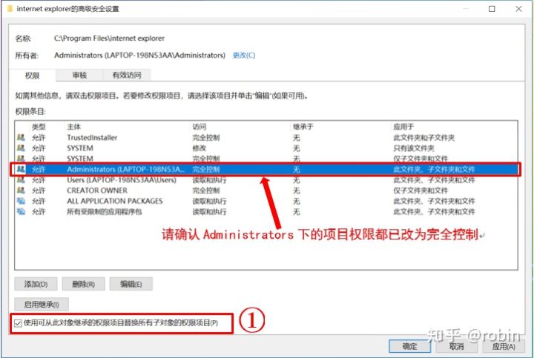534x358 pixels.
Task: Click the user icon of the SYSTEM 修改 row
Action: pos(21,148)
